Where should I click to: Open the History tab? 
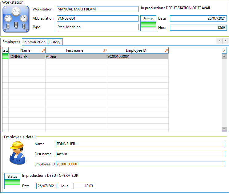pos(54,42)
